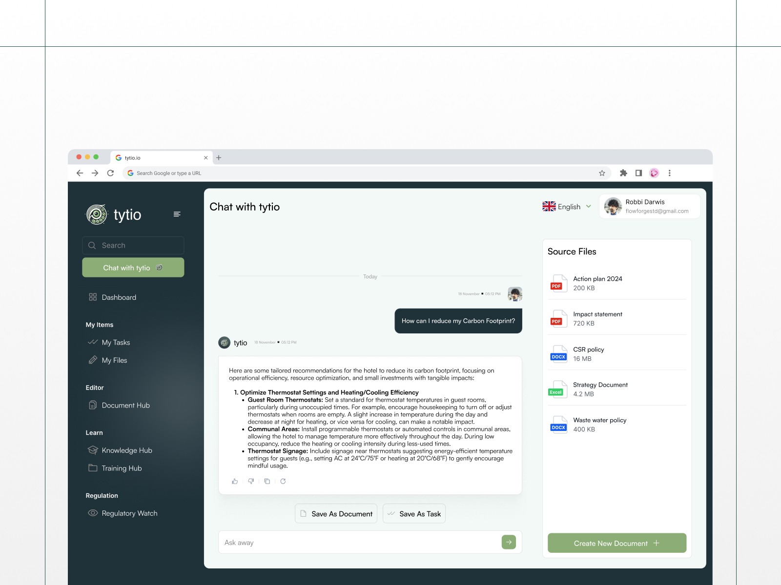
Task: Open CSR policy DOCX file
Action: (x=617, y=354)
